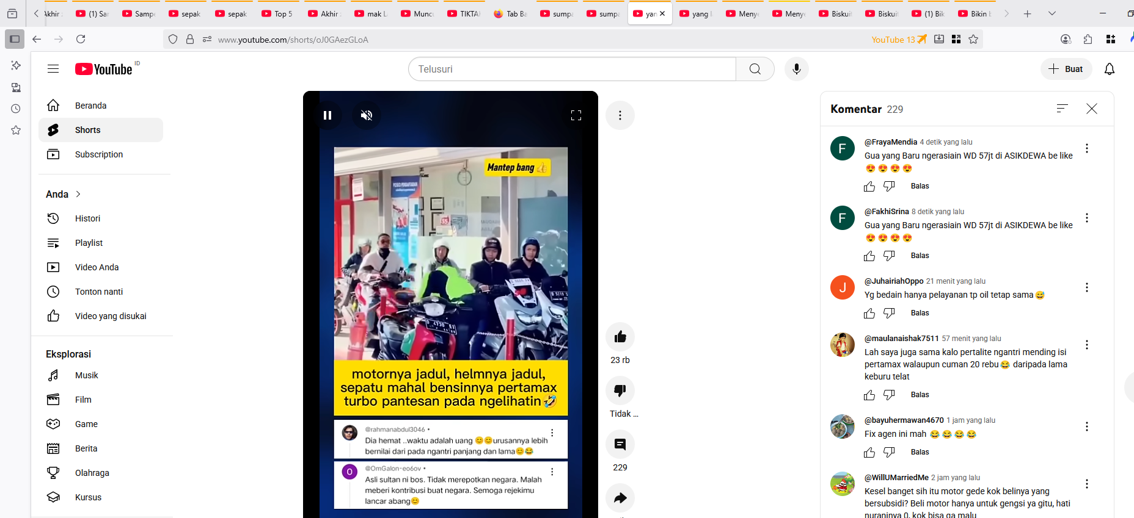Image resolution: width=1134 pixels, height=518 pixels.
Task: Open options menu for @maulanaishak7511 comment
Action: [1087, 345]
